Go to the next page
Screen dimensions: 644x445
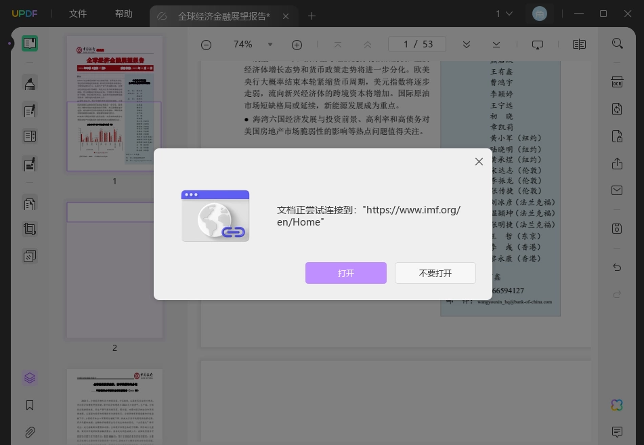pyautogui.click(x=466, y=45)
